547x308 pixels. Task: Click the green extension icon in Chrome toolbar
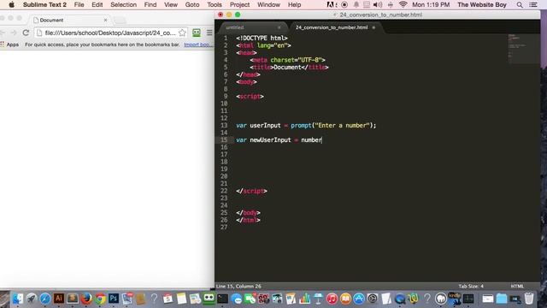197,33
